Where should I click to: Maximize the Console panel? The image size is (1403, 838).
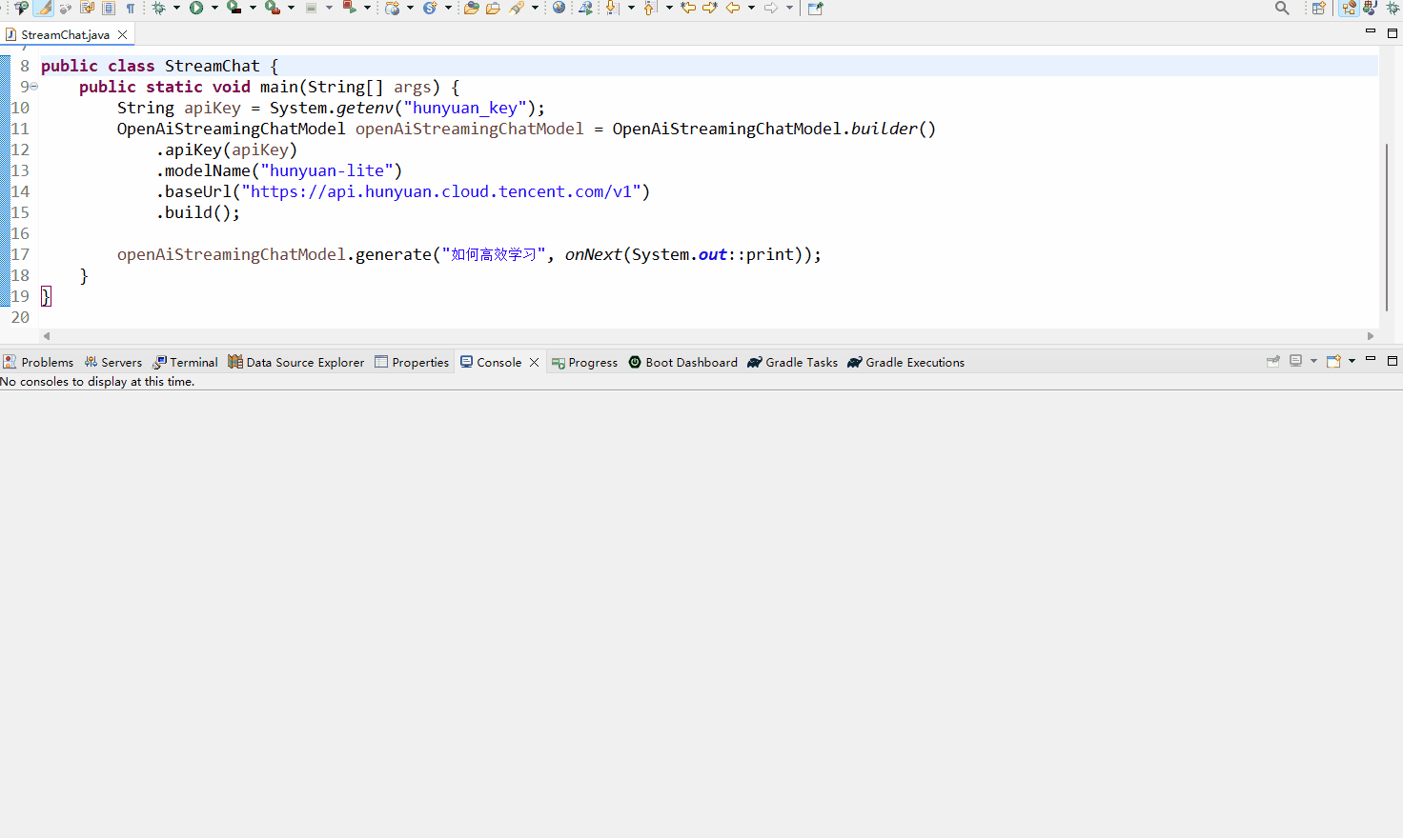pyautogui.click(x=1393, y=361)
